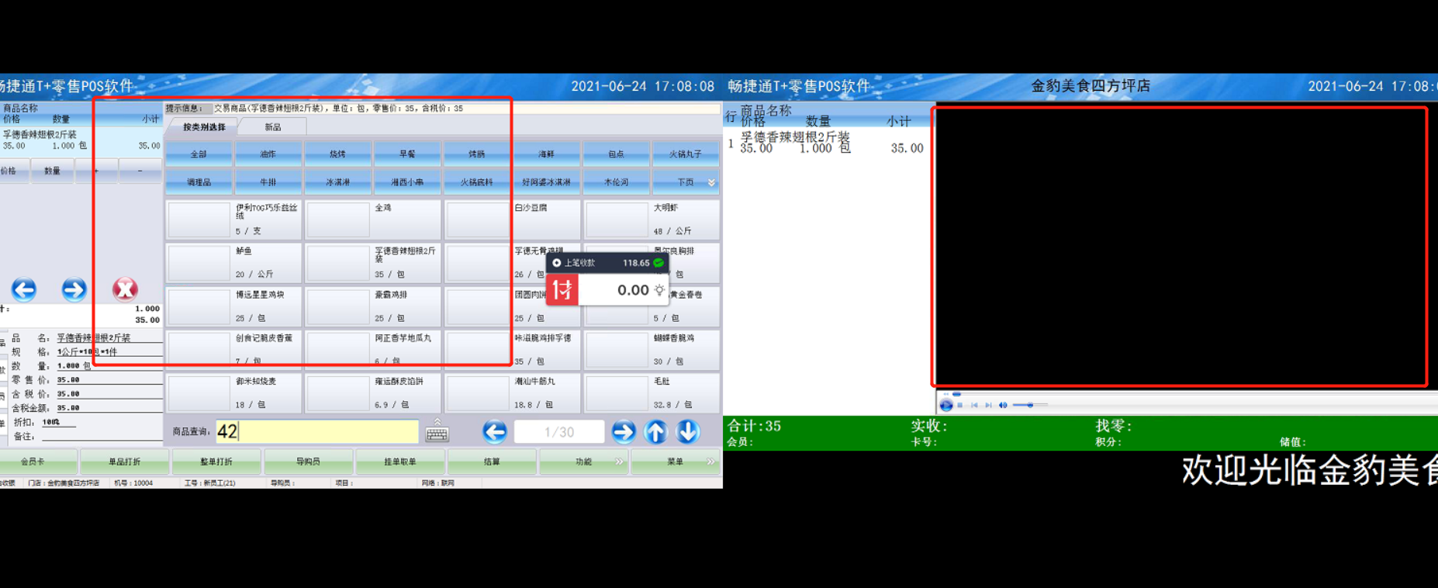Select the 烤肠 category

476,154
